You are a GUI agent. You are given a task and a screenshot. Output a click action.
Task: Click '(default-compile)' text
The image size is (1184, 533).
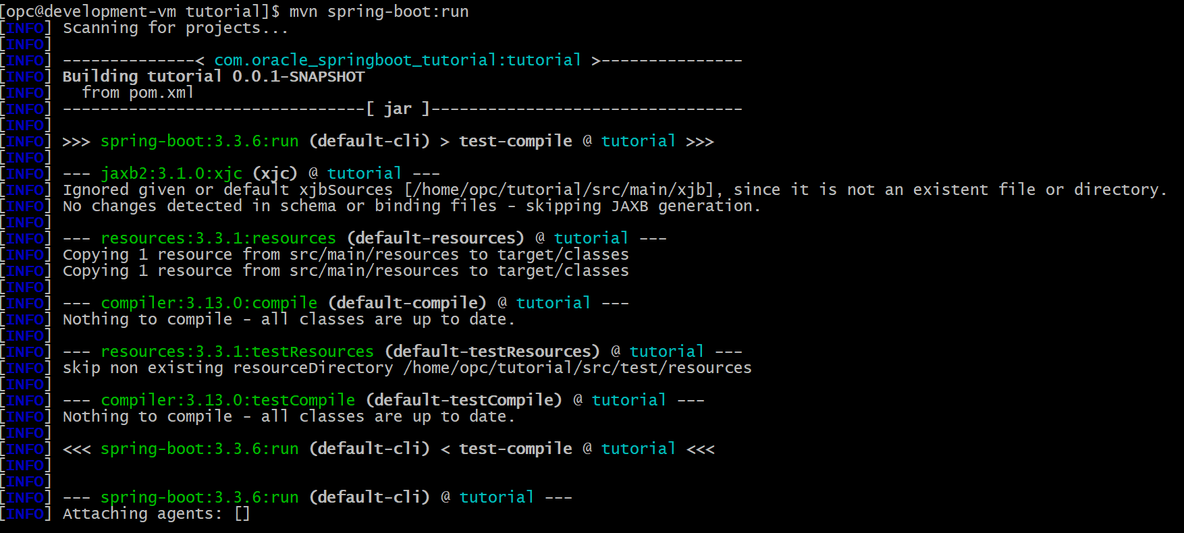[407, 304]
